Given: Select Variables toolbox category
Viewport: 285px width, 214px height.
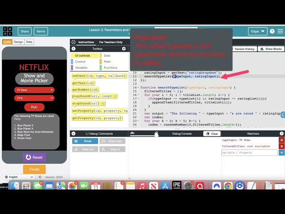Looking at the screenshot, I should (85, 67).
